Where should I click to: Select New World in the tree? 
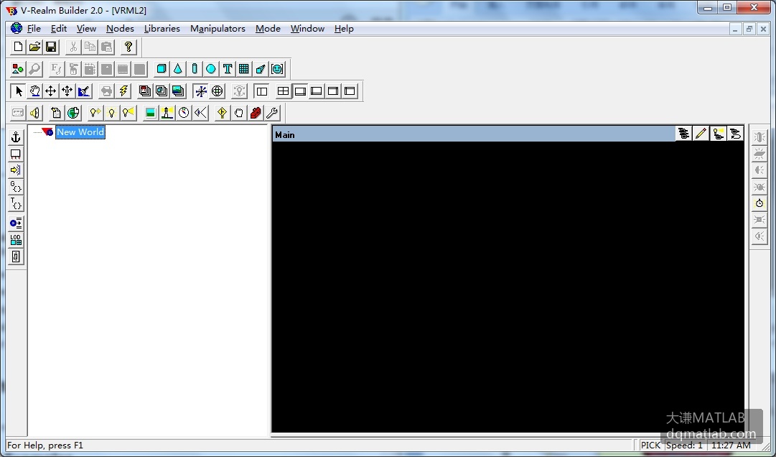80,132
